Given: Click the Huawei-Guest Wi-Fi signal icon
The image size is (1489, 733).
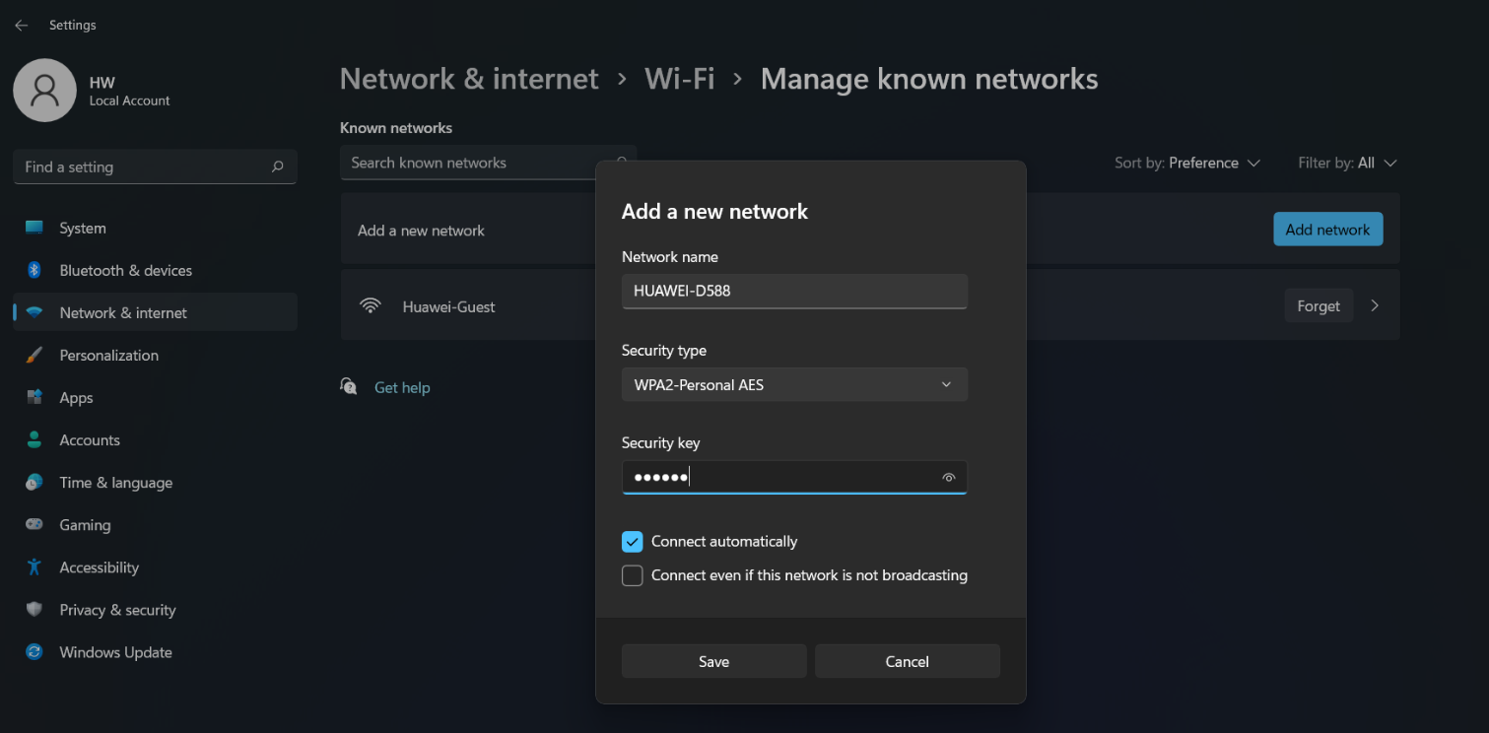Looking at the screenshot, I should pyautogui.click(x=371, y=306).
